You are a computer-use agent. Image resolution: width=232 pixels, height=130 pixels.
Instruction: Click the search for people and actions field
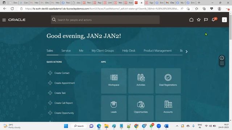pyautogui.click(x=105, y=20)
